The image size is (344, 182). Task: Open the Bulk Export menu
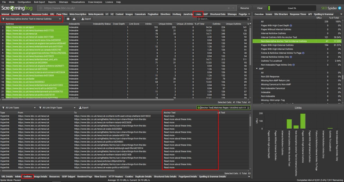pos(39,2)
